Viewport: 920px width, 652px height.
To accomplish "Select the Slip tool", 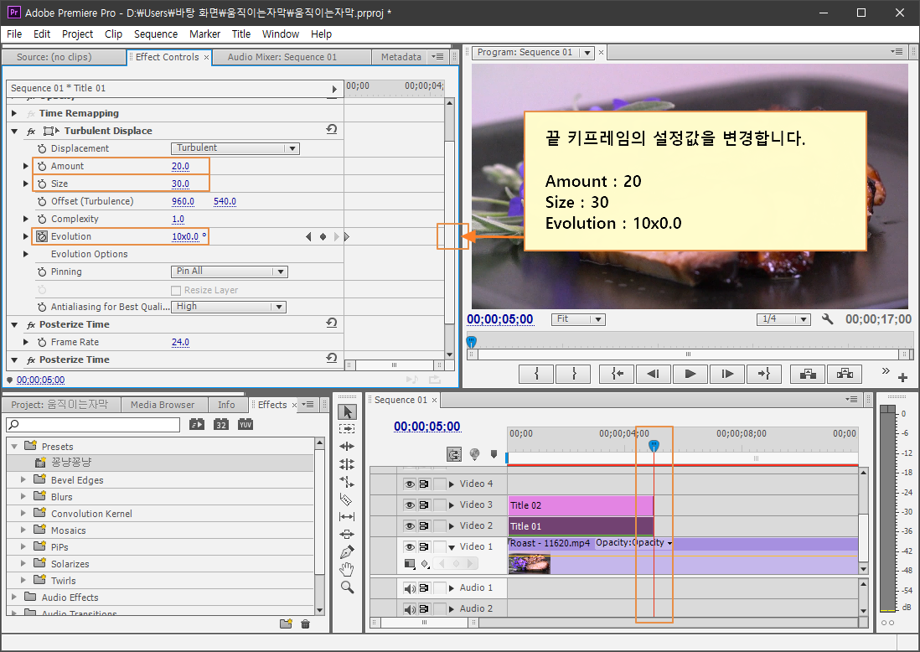I will (x=347, y=517).
